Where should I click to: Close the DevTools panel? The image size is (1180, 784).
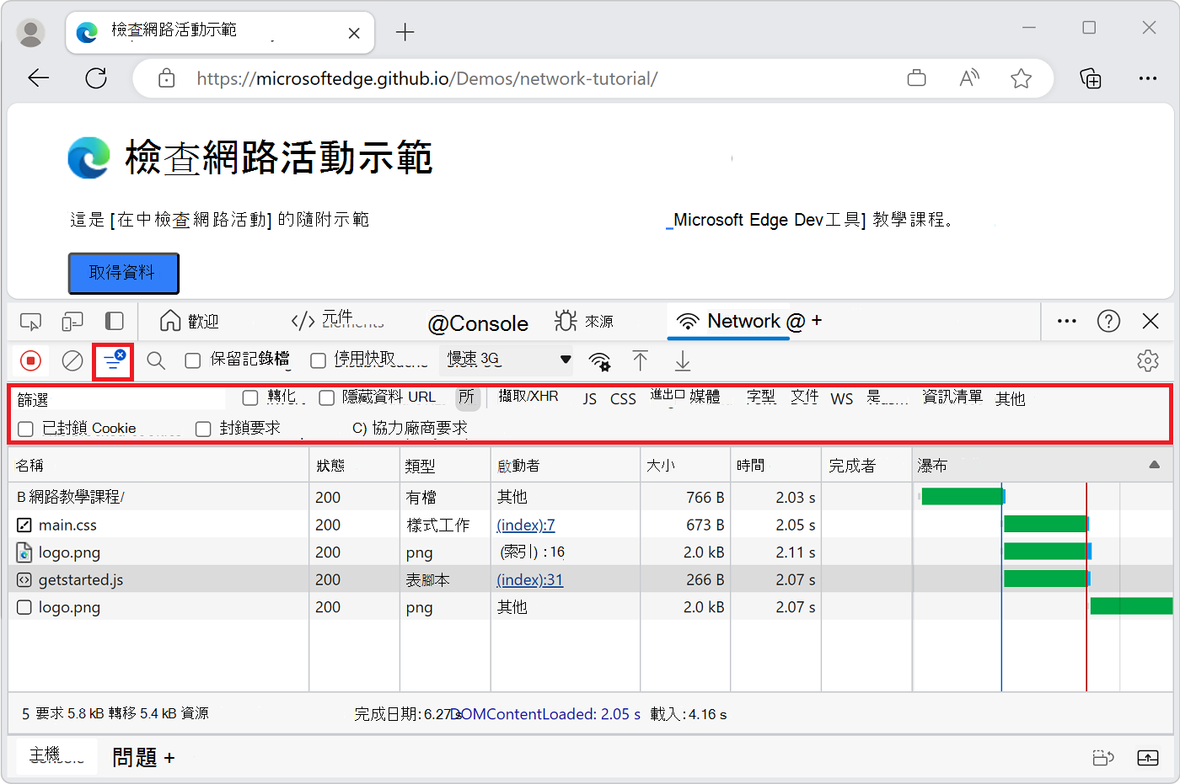pyautogui.click(x=1150, y=321)
